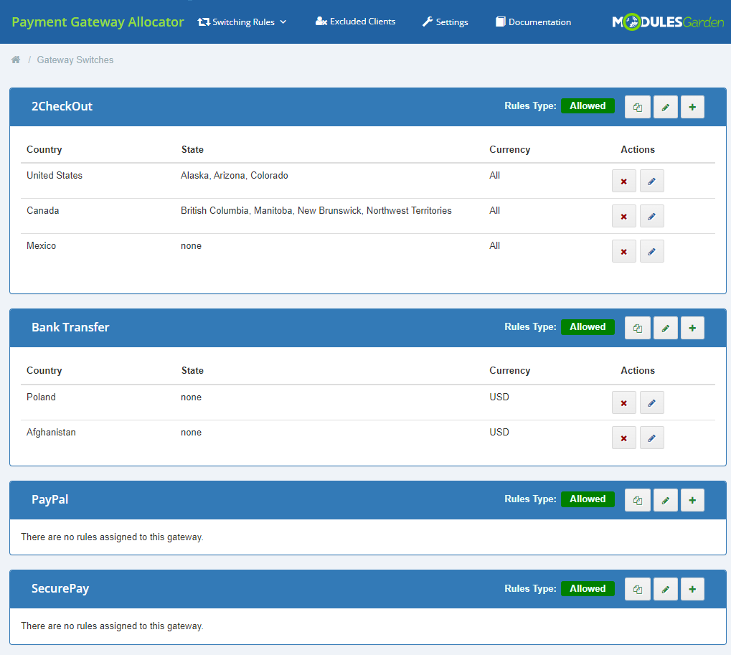Click the Canada country cell
Image resolution: width=731 pixels, height=655 pixels.
(x=43, y=210)
